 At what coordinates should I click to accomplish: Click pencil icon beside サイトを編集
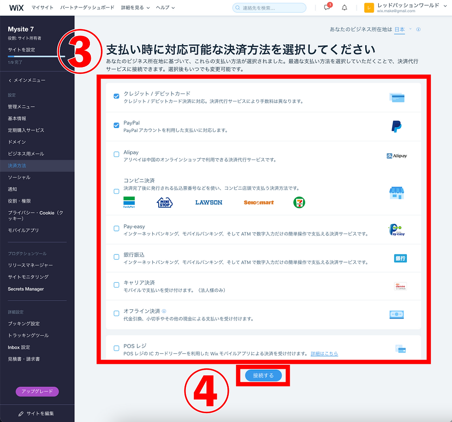click(x=21, y=414)
